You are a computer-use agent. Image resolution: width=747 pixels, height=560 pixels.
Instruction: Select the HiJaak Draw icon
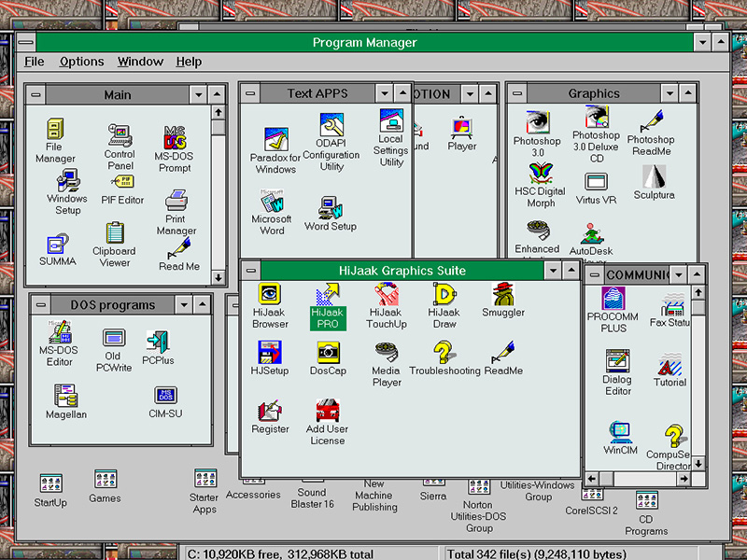tap(444, 294)
